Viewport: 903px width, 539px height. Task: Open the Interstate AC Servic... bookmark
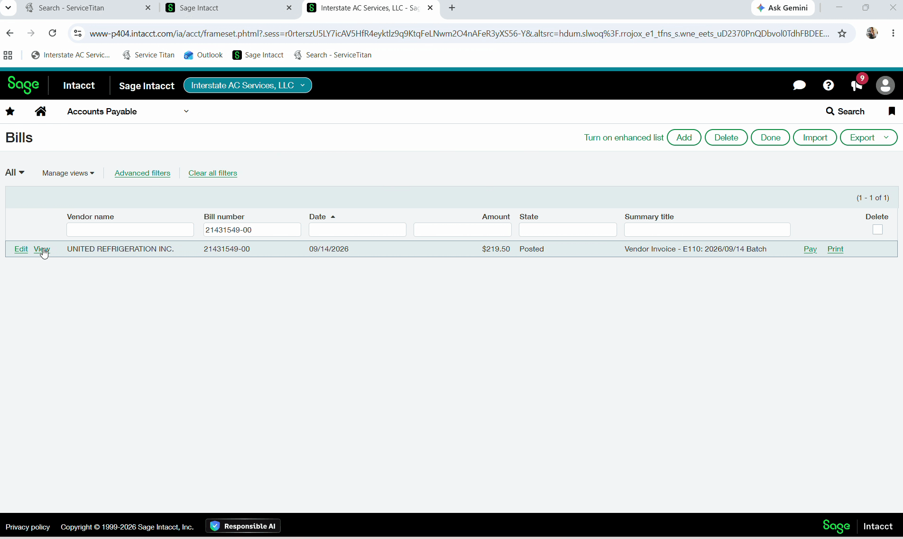[x=71, y=55]
